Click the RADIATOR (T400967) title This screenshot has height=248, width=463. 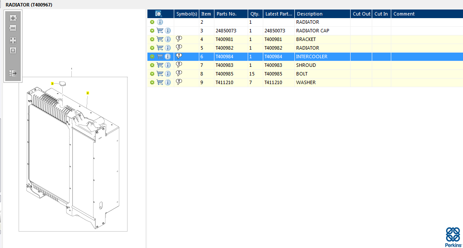pos(29,5)
